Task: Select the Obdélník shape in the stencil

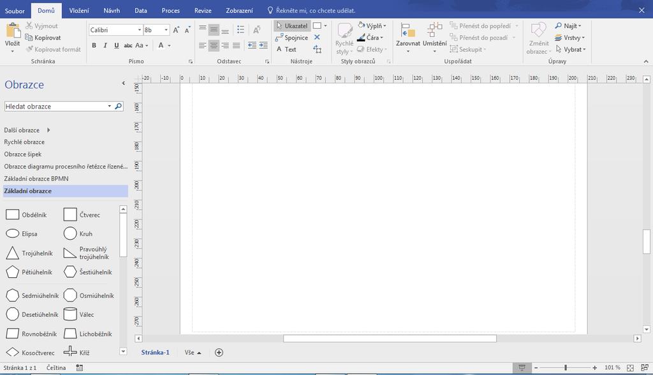Action: 26,214
